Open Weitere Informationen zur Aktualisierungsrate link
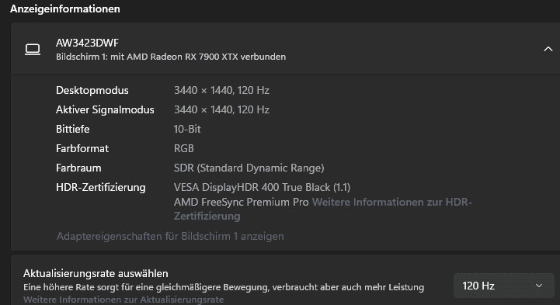The width and height of the screenshot is (560, 305). point(123,300)
